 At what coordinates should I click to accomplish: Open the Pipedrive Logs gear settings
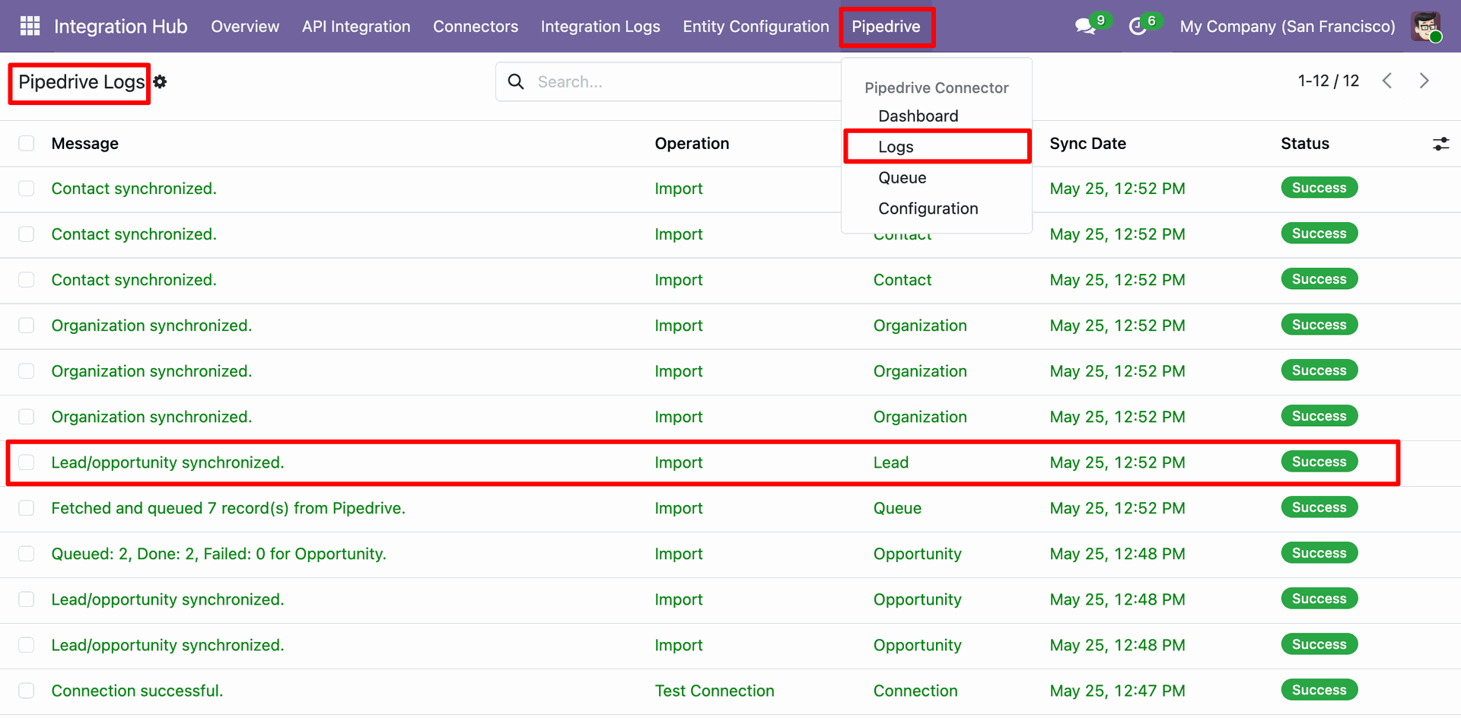pyautogui.click(x=160, y=81)
